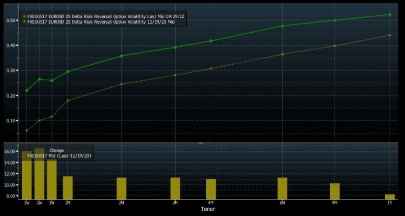This screenshot has height=216, width=405.
Task: Pick yellow dotted line point at 9M
Action: [x=335, y=46]
